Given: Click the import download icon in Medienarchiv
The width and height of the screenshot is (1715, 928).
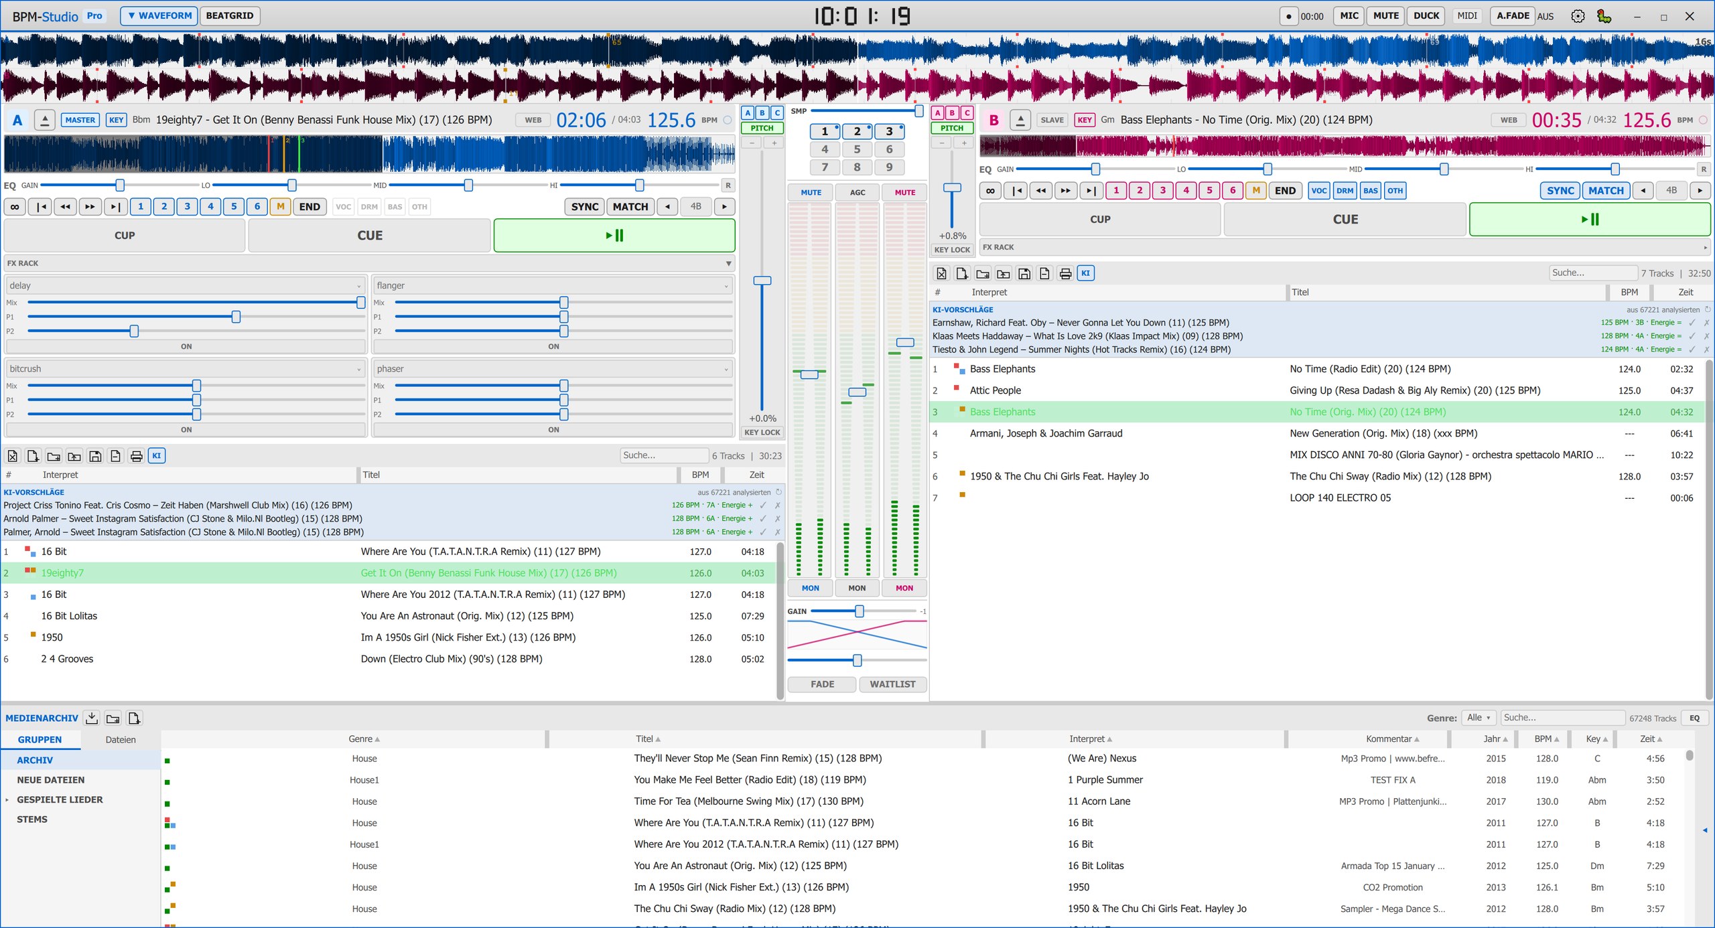Looking at the screenshot, I should (92, 718).
